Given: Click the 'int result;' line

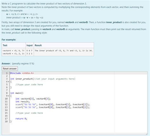Looking at the screenshot, I should [22, 102].
